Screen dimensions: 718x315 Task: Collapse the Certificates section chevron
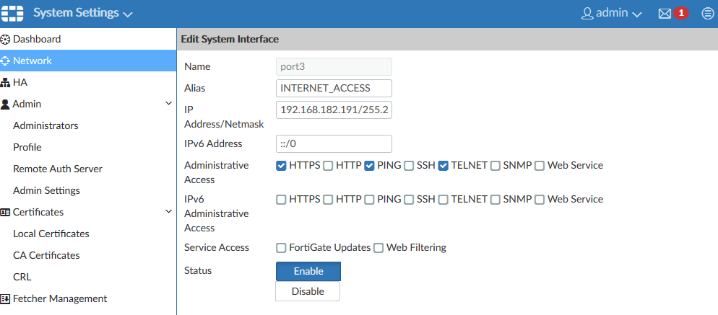(168, 212)
